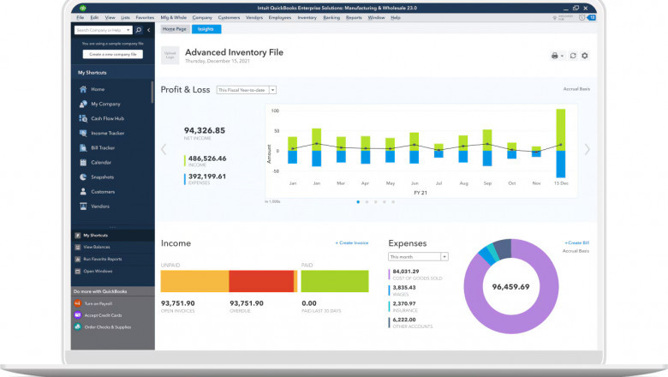Open the Mfg & Whsle menu
Viewport: 668px width, 377px height.
(x=173, y=17)
